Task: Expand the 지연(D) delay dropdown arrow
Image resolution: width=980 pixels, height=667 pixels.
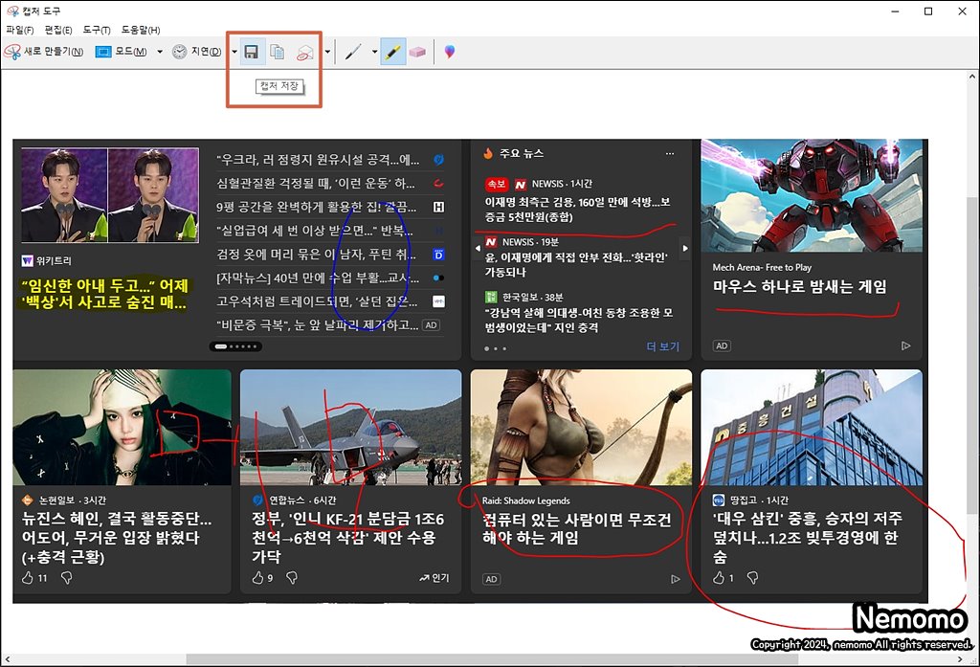Action: point(234,52)
